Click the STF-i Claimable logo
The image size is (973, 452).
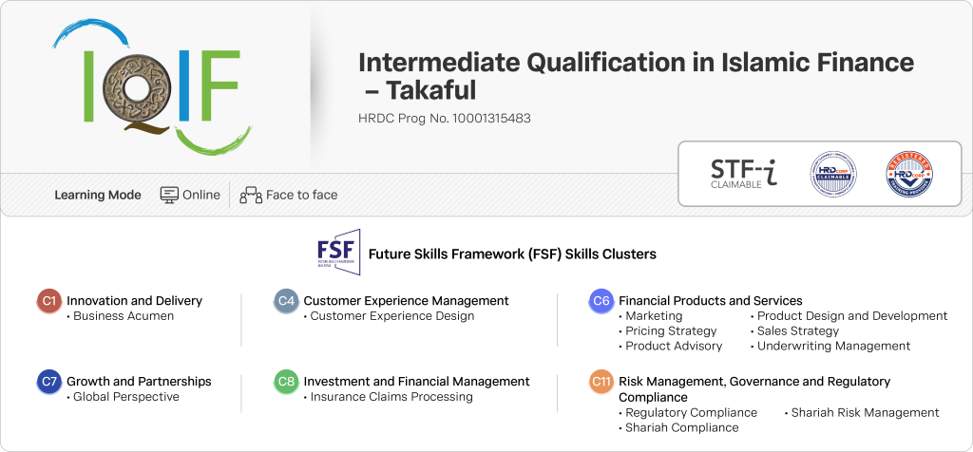pyautogui.click(x=743, y=175)
